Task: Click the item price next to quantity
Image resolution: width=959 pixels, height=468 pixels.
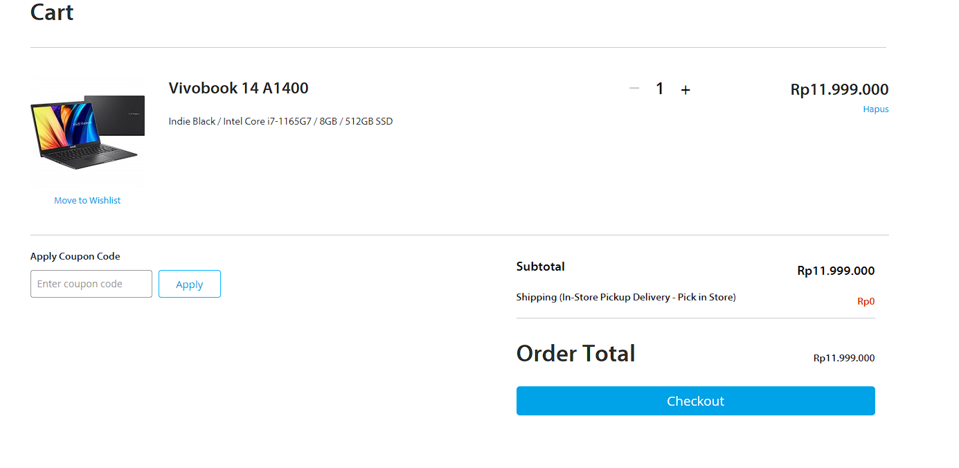Action: click(839, 89)
